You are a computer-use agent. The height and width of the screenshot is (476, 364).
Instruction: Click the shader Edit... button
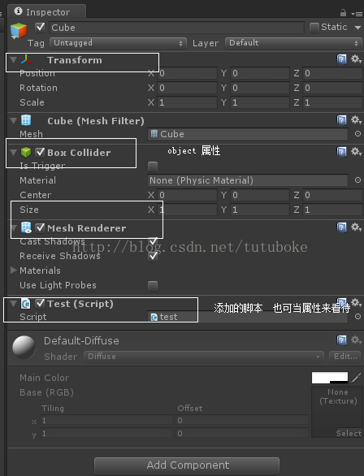345,357
